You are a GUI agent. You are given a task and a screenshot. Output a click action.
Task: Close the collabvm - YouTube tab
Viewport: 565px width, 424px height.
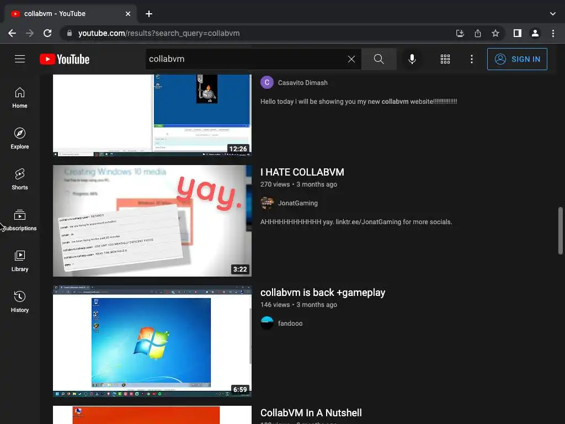(x=128, y=14)
